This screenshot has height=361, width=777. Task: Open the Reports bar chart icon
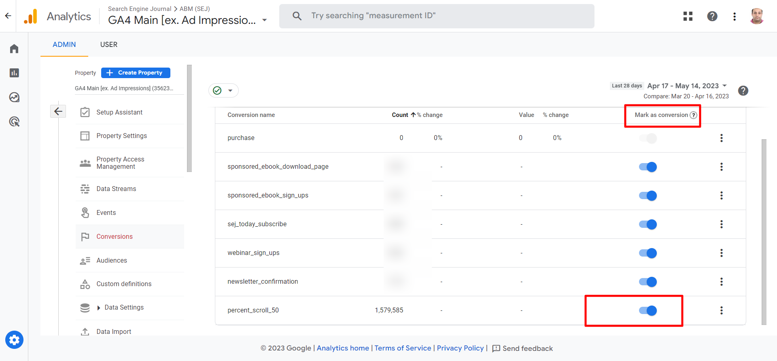click(14, 73)
